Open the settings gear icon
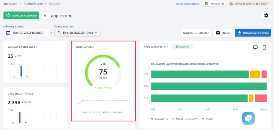Viewport: 274px width, 130px height. pyautogui.click(x=266, y=15)
